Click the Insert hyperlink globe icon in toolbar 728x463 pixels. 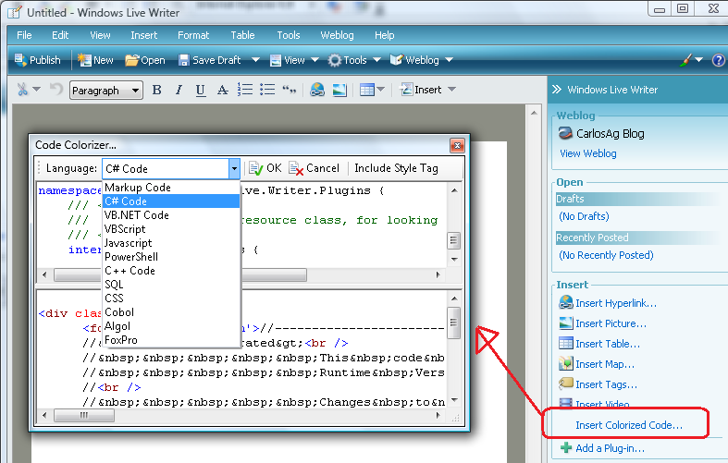pos(317,89)
